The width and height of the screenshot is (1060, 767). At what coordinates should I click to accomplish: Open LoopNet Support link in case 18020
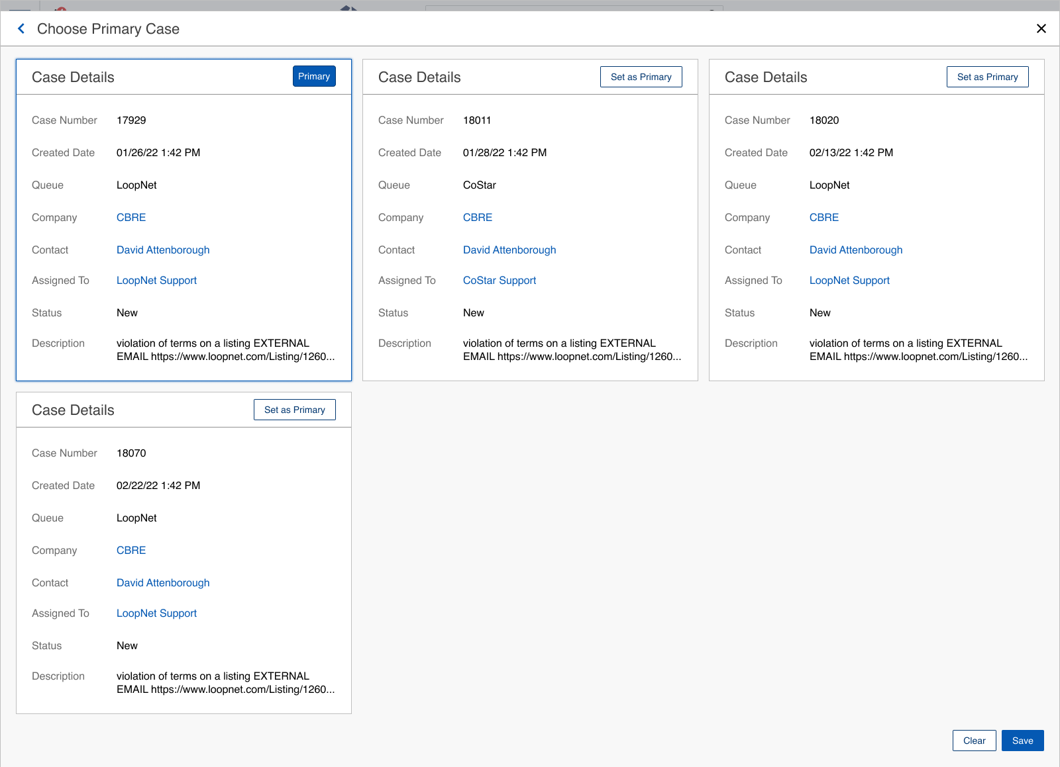pos(849,280)
